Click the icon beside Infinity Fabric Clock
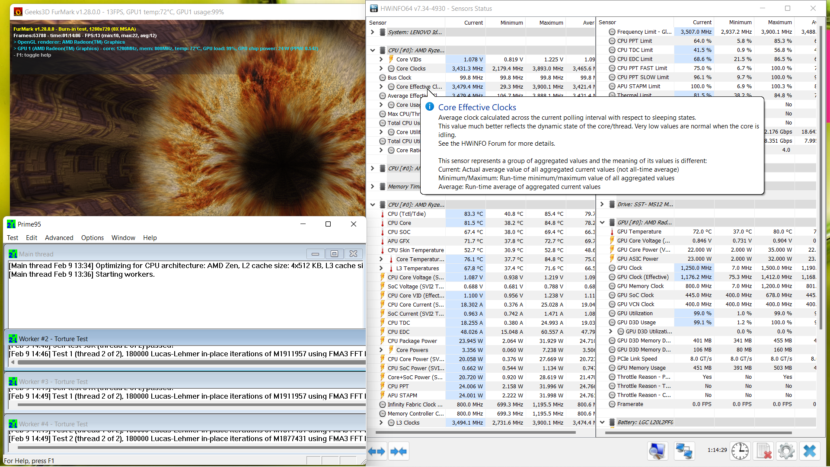Viewport: 830px width, 467px height. [383, 405]
